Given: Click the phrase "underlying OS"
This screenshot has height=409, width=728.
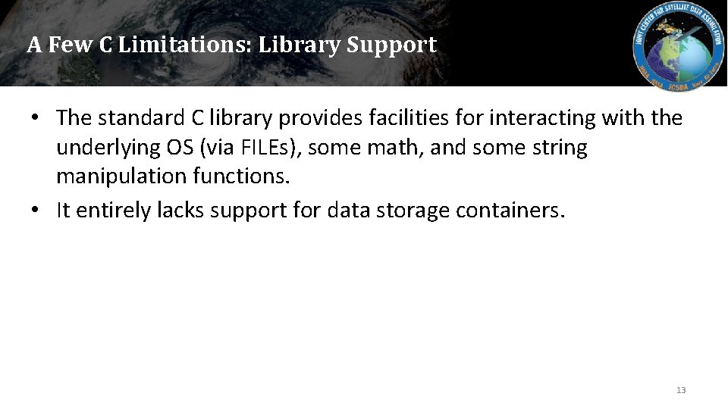Looking at the screenshot, I should [125, 148].
